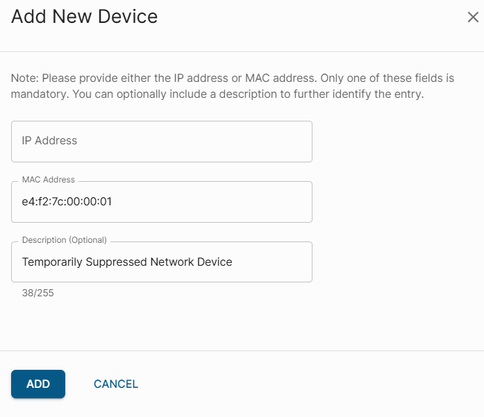The image size is (484, 417).
Task: Cancel adding the new device
Action: click(116, 384)
